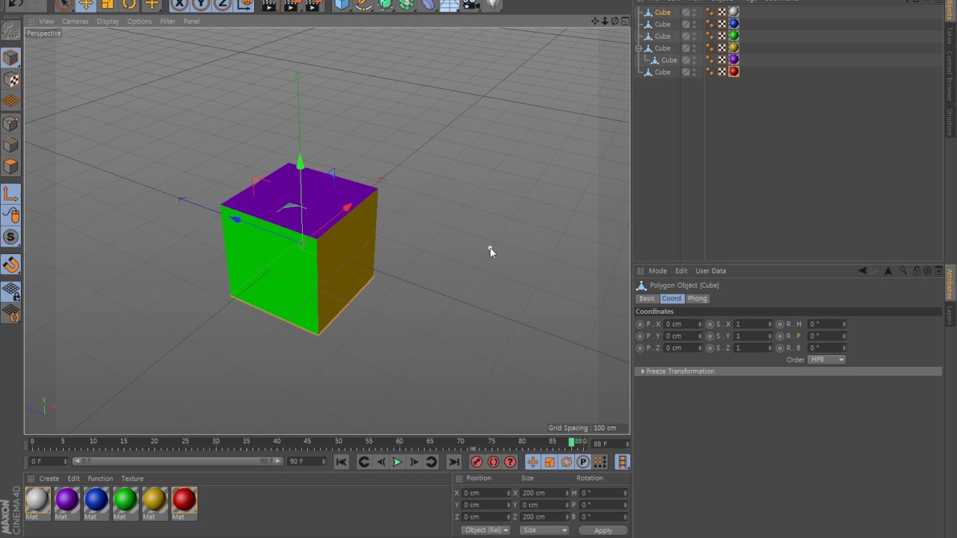
Task: Toggle the Z axis lock
Action: tap(223, 4)
